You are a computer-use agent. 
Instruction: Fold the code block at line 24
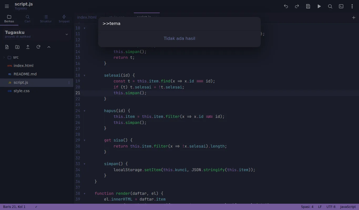pyautogui.click(x=84, y=111)
